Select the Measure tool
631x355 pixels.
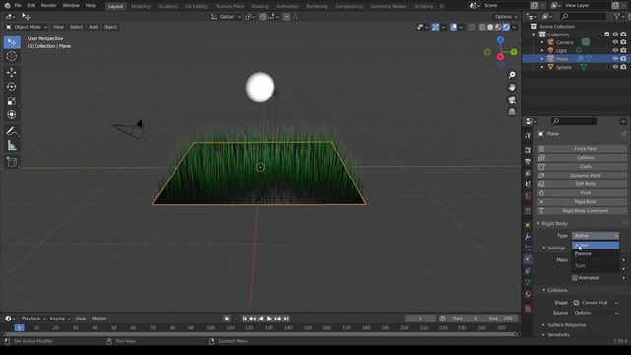click(12, 145)
